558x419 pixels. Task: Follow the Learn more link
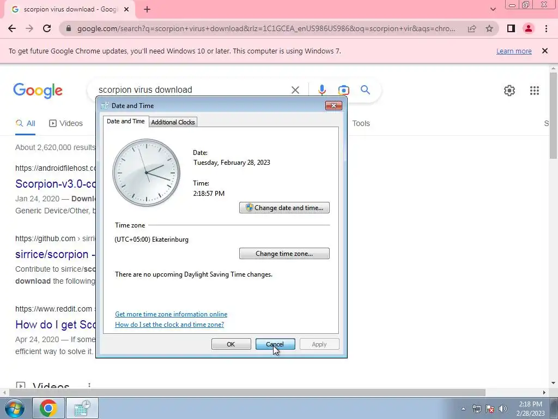tap(514, 51)
